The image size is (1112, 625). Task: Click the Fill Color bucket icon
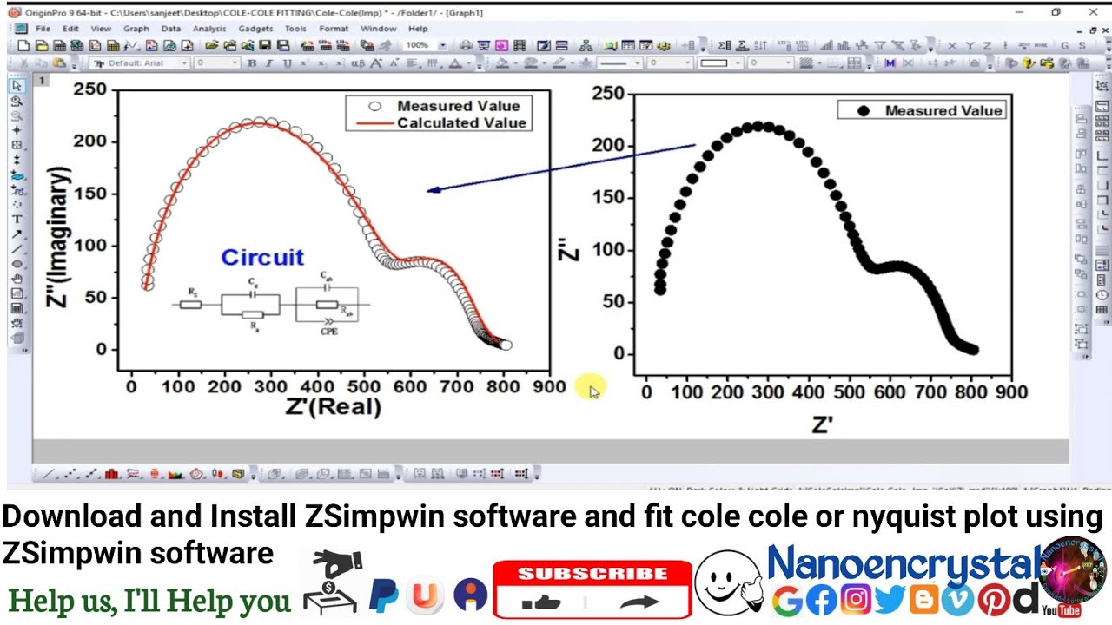(x=503, y=63)
